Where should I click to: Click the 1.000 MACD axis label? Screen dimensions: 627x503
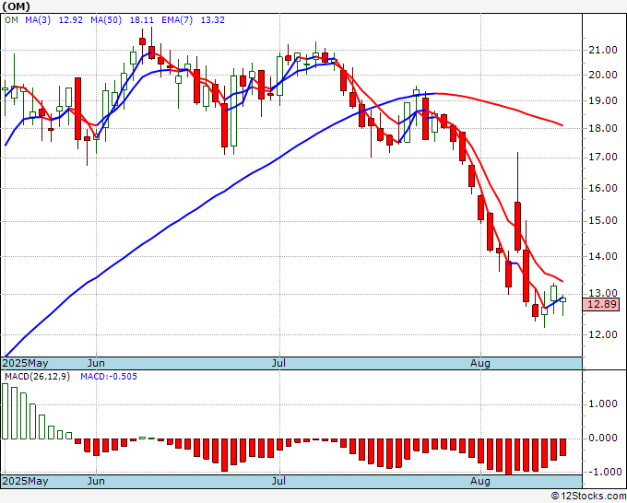pyautogui.click(x=603, y=404)
